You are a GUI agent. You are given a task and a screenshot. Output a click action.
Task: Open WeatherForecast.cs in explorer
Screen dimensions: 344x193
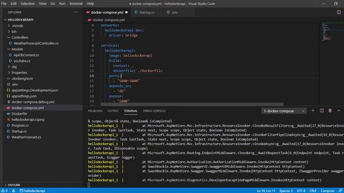click(x=26, y=137)
